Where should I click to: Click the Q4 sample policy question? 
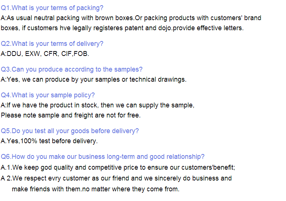click(x=48, y=95)
